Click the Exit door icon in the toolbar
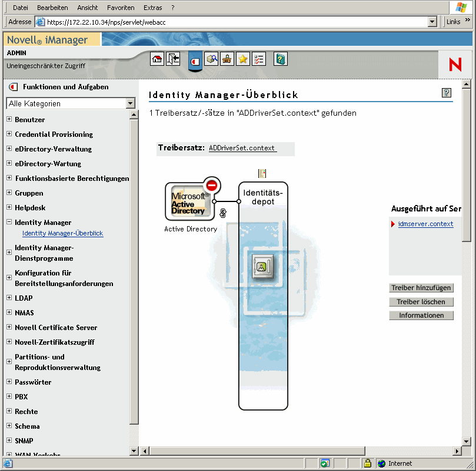The height and width of the screenshot is (471, 476). tap(171, 59)
